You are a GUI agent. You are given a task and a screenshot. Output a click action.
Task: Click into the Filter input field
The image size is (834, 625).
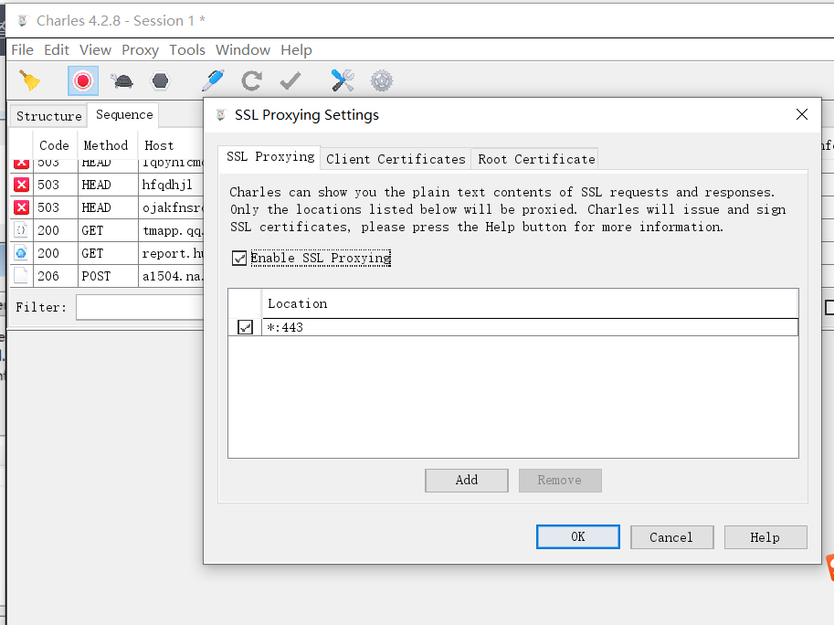pos(140,307)
